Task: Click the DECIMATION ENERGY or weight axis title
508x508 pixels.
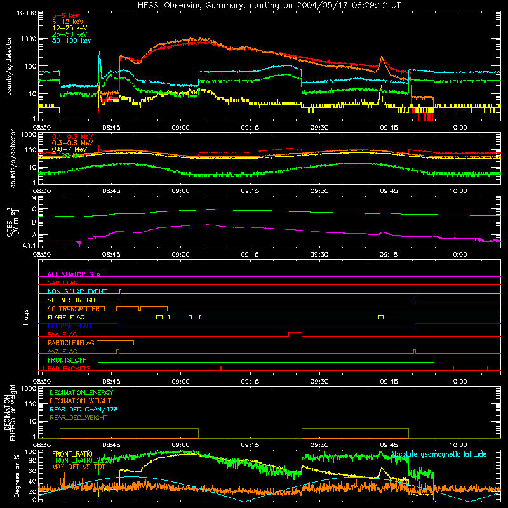Action: click(x=10, y=412)
